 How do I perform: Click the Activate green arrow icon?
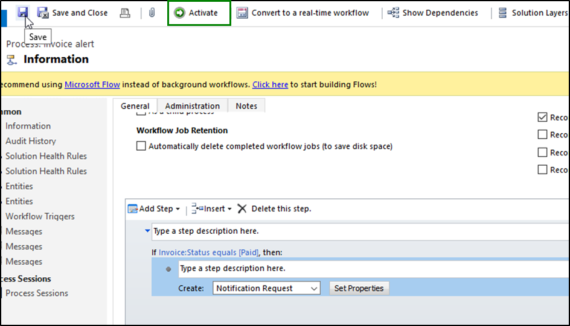point(179,13)
